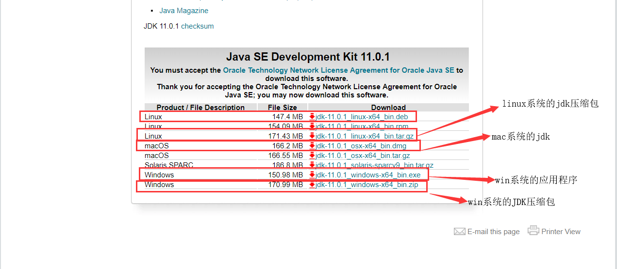Screen dimensions: 617x269
Task: Select the Solaris SPARC product cell
Action: pos(169,165)
